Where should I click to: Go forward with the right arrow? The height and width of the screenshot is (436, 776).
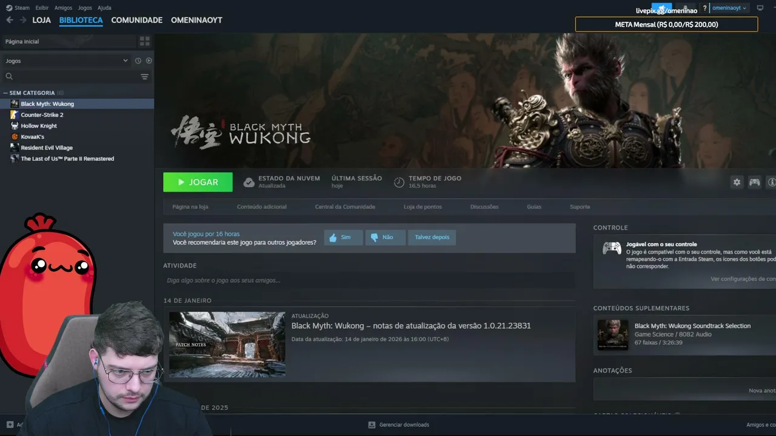coord(23,20)
